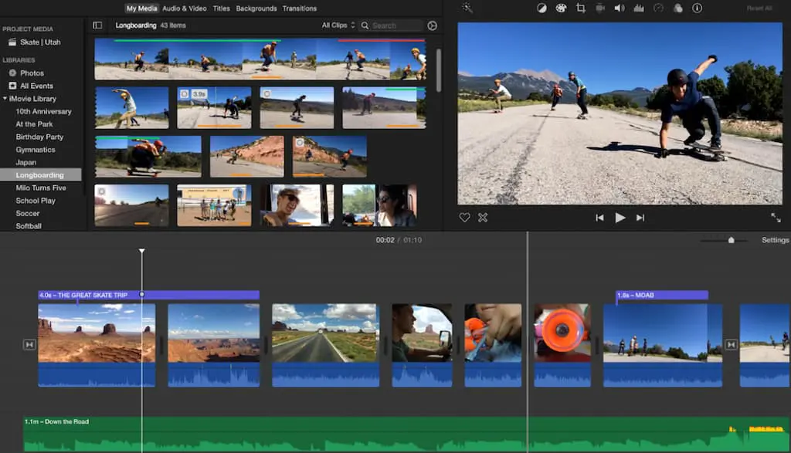Open the All Clips filter dropdown
791x453 pixels.
(x=338, y=25)
